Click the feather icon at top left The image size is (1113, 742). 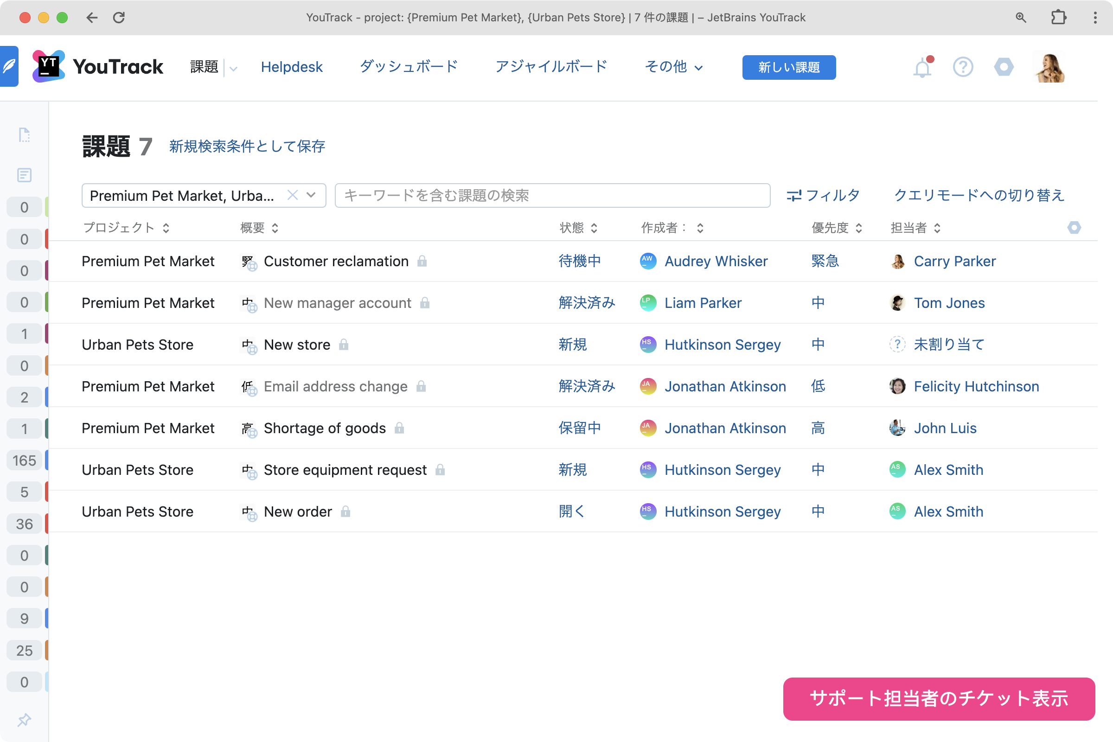[x=9, y=66]
